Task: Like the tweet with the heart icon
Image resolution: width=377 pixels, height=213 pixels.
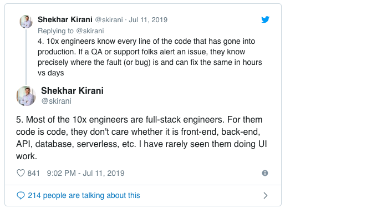Action: point(21,173)
